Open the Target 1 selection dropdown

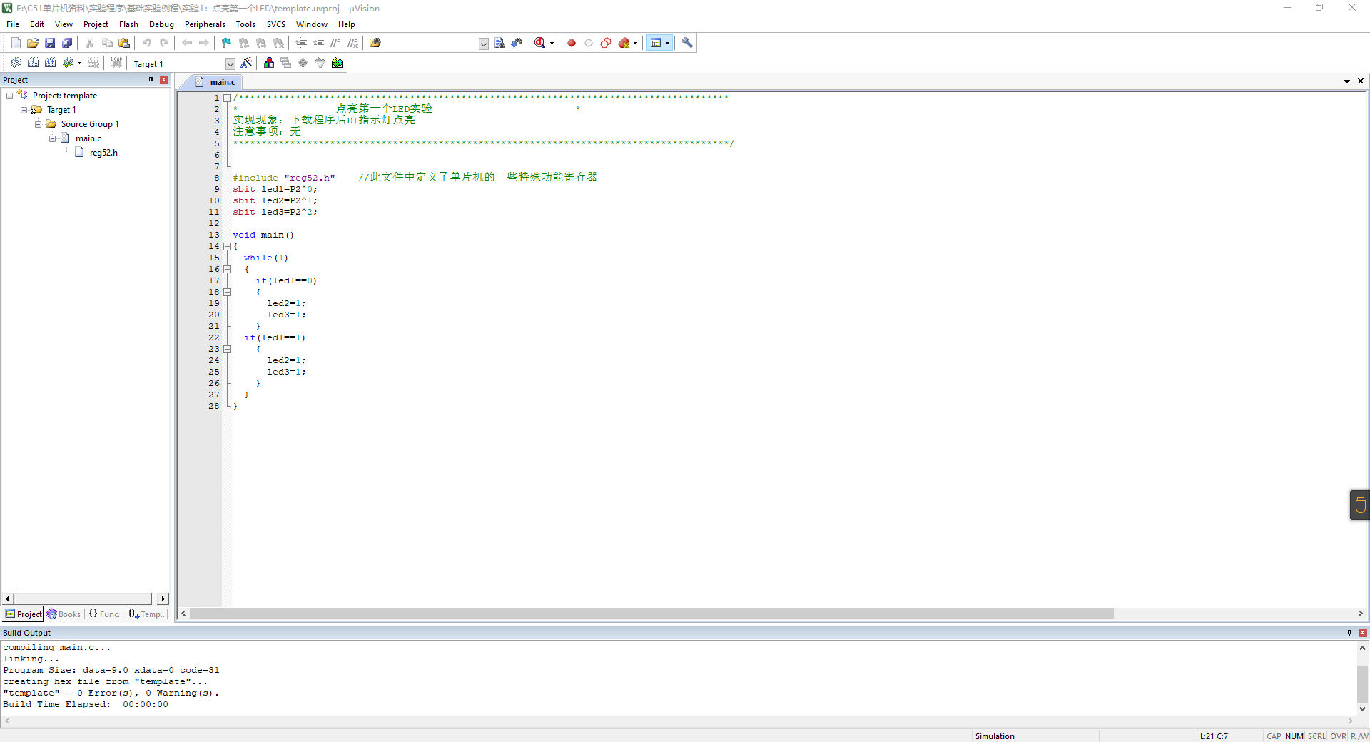point(230,63)
